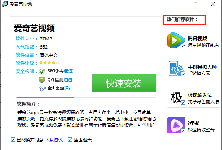The height and width of the screenshot is (150, 222).
Task: Click the 腾讯视频 play-logo icon
Action: (x=176, y=40)
